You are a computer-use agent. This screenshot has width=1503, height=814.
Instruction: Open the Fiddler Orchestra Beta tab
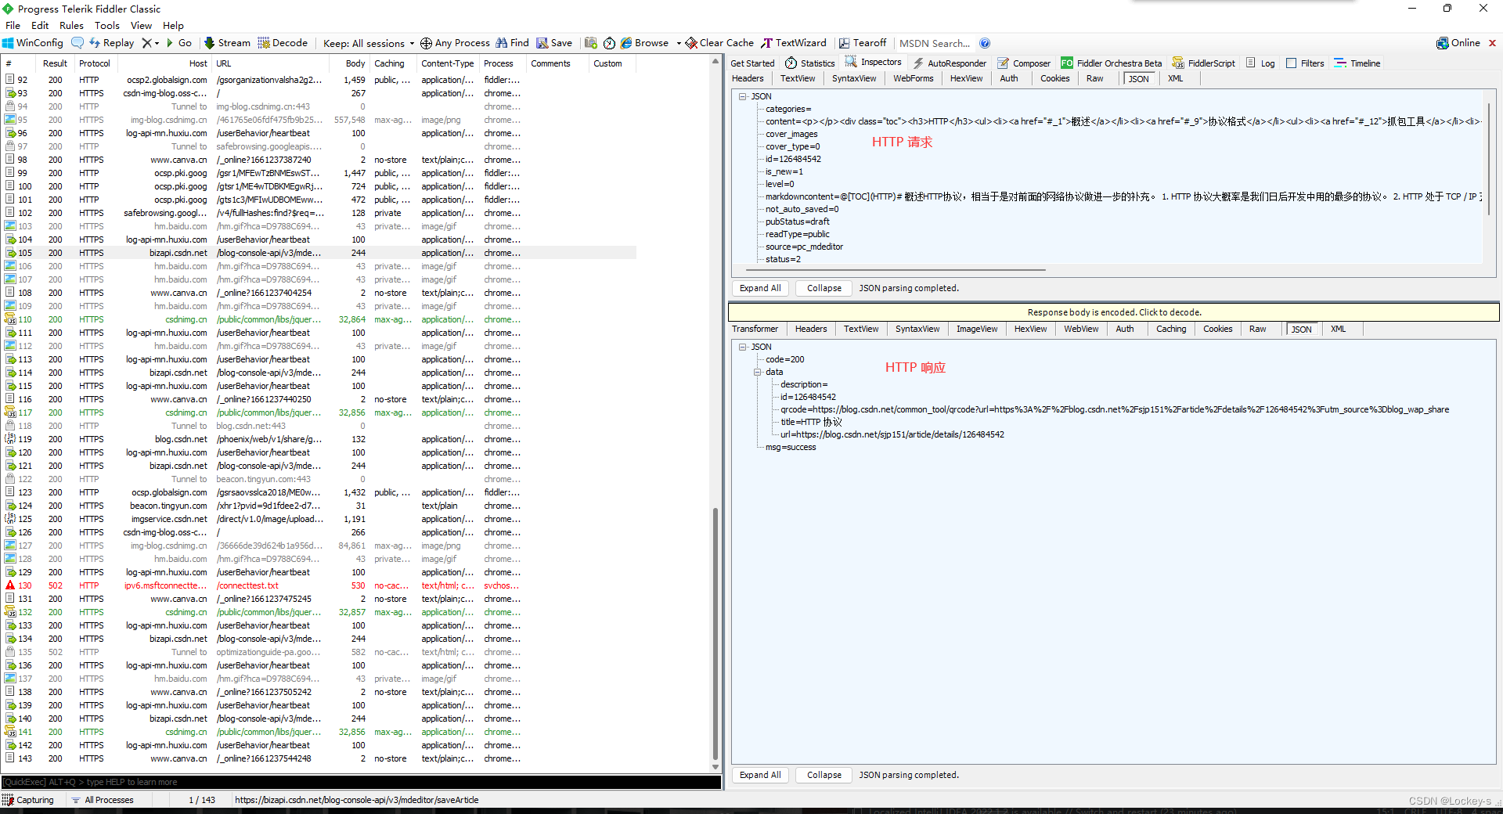click(x=1112, y=63)
